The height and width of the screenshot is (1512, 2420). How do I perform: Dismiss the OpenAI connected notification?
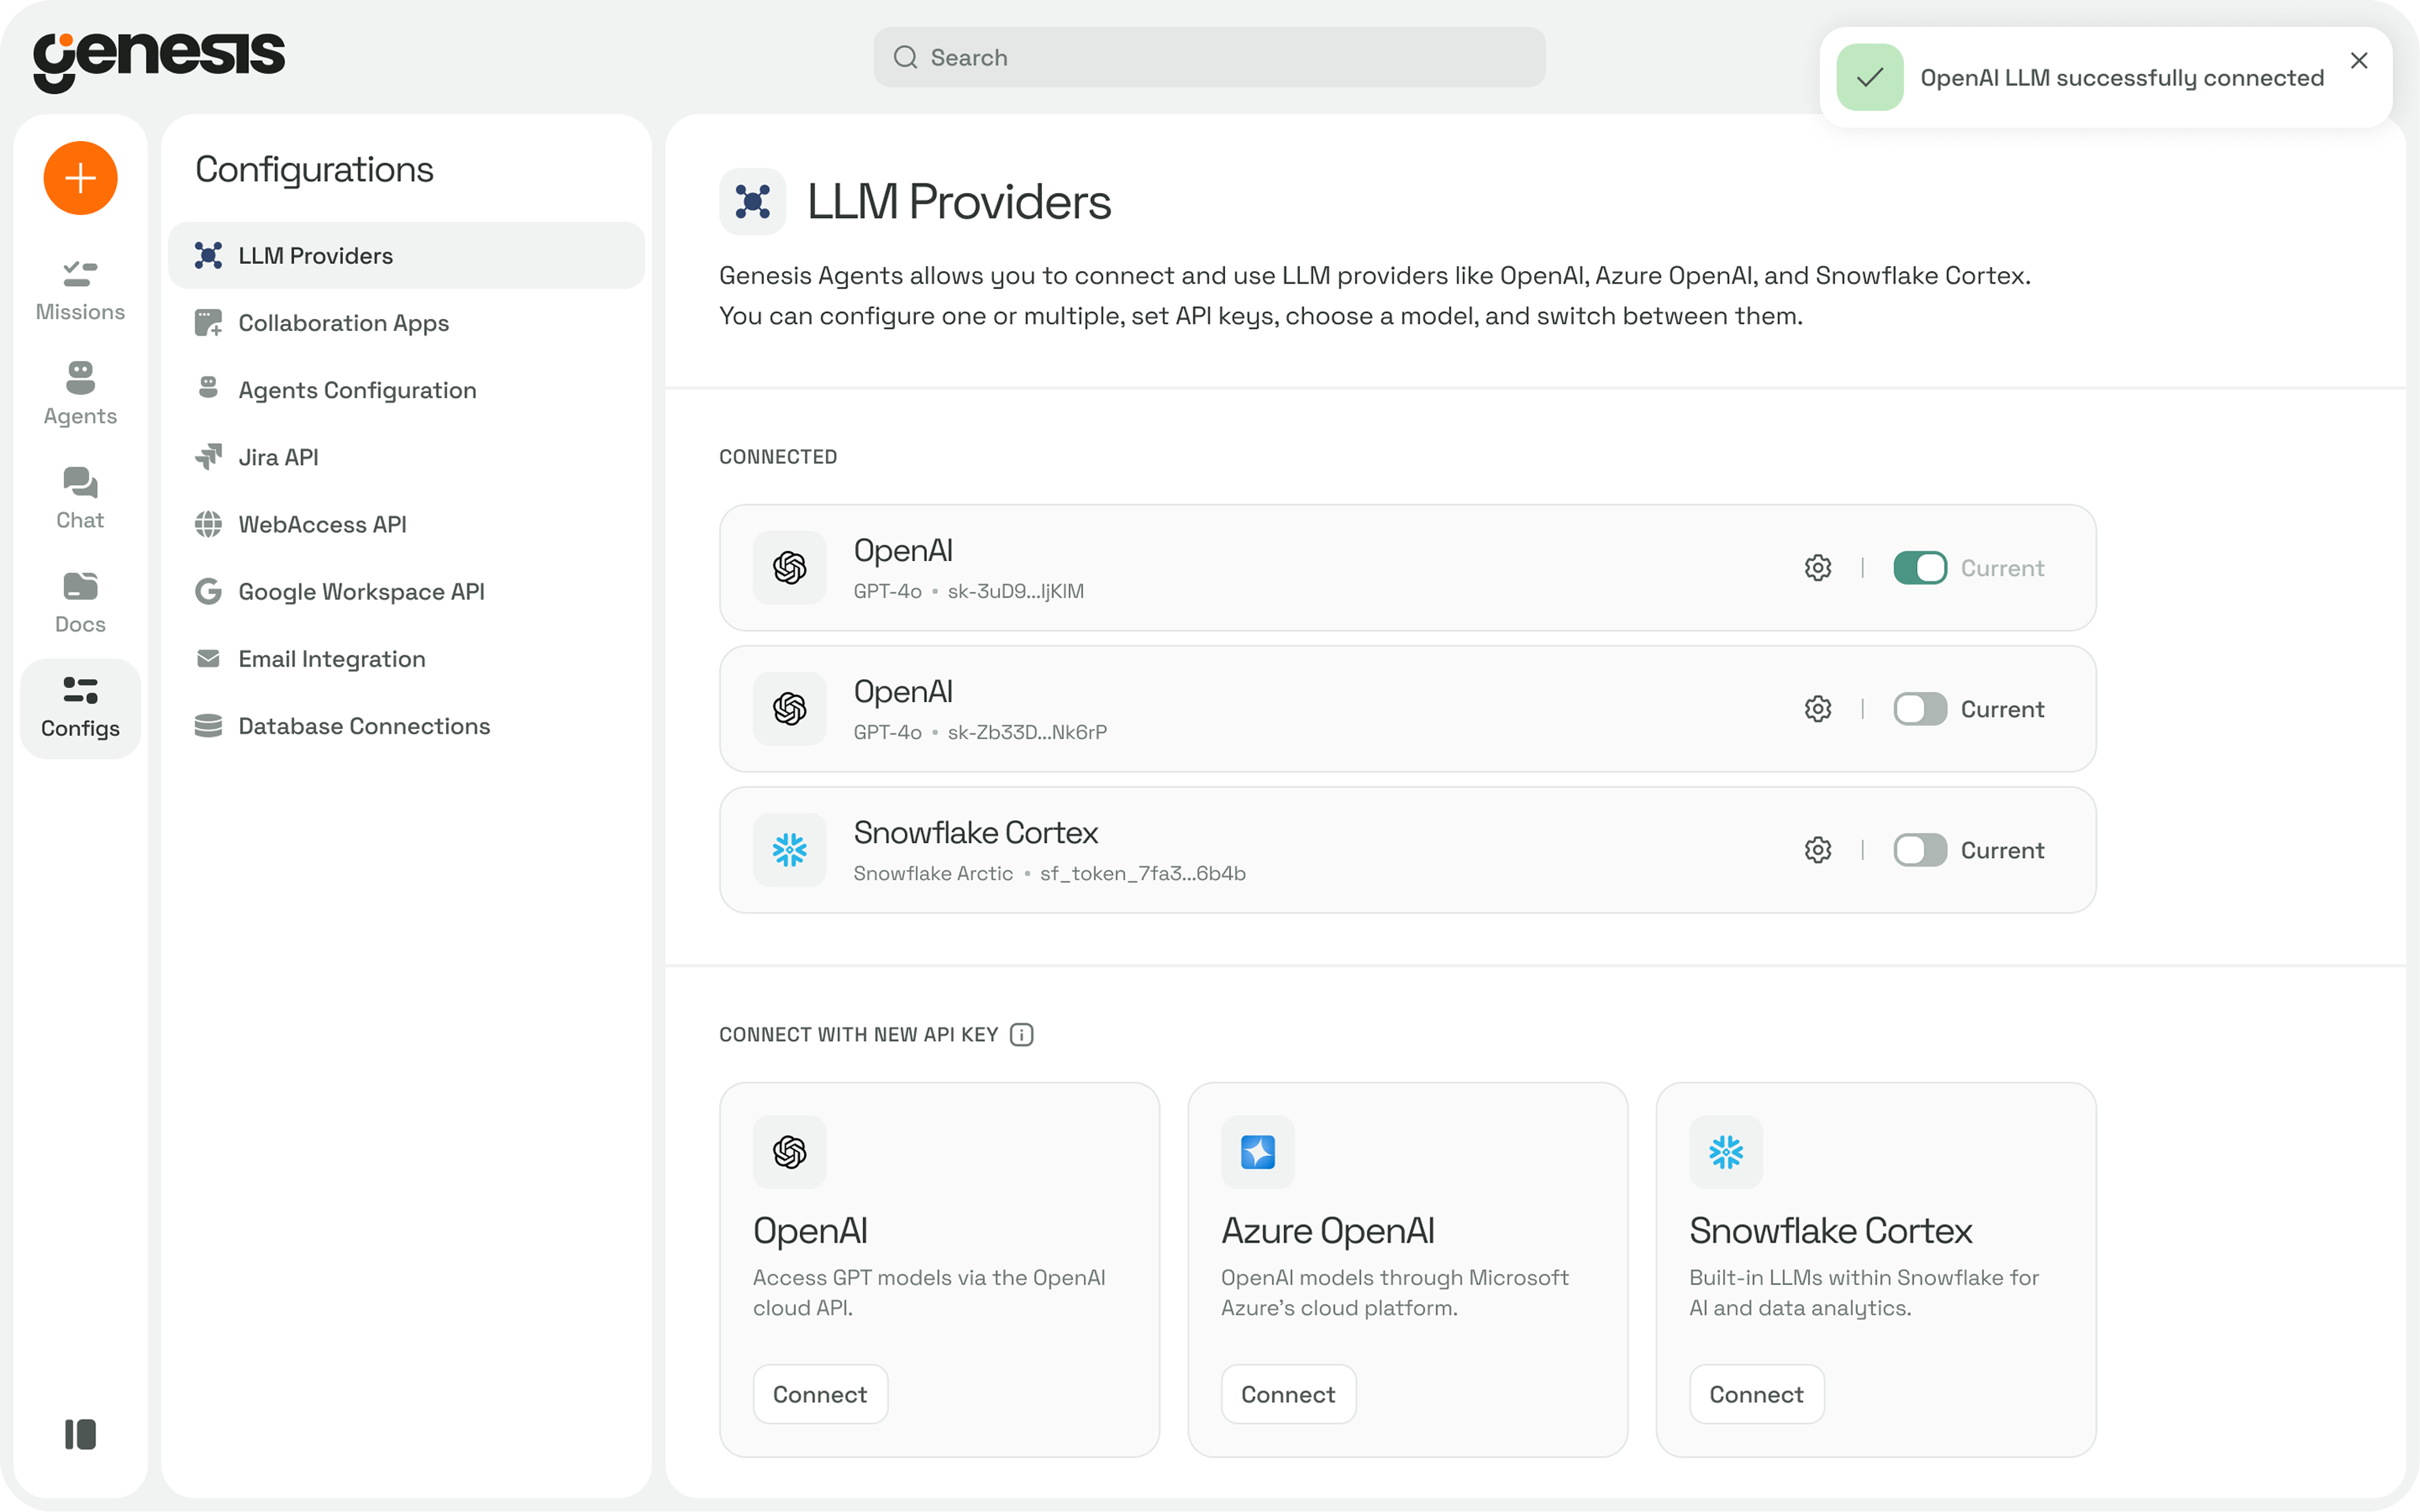click(2359, 61)
